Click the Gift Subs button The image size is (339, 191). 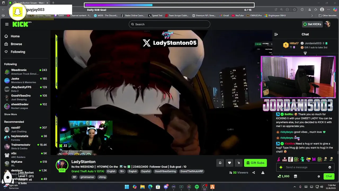click(x=255, y=163)
